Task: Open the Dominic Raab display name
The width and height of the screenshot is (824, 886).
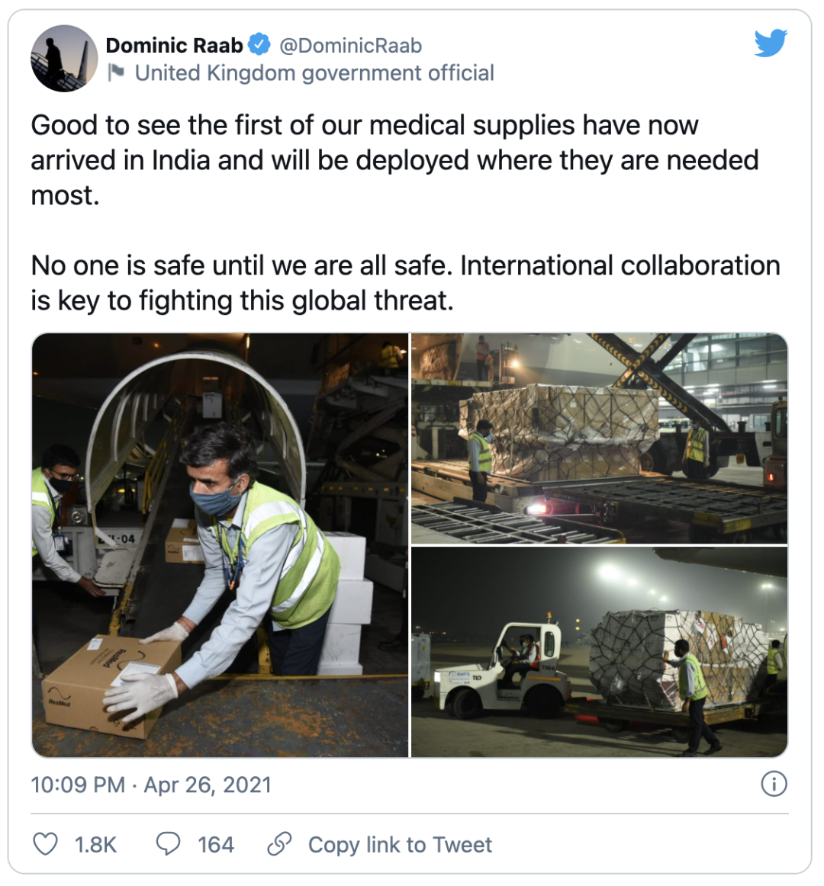Action: [174, 45]
